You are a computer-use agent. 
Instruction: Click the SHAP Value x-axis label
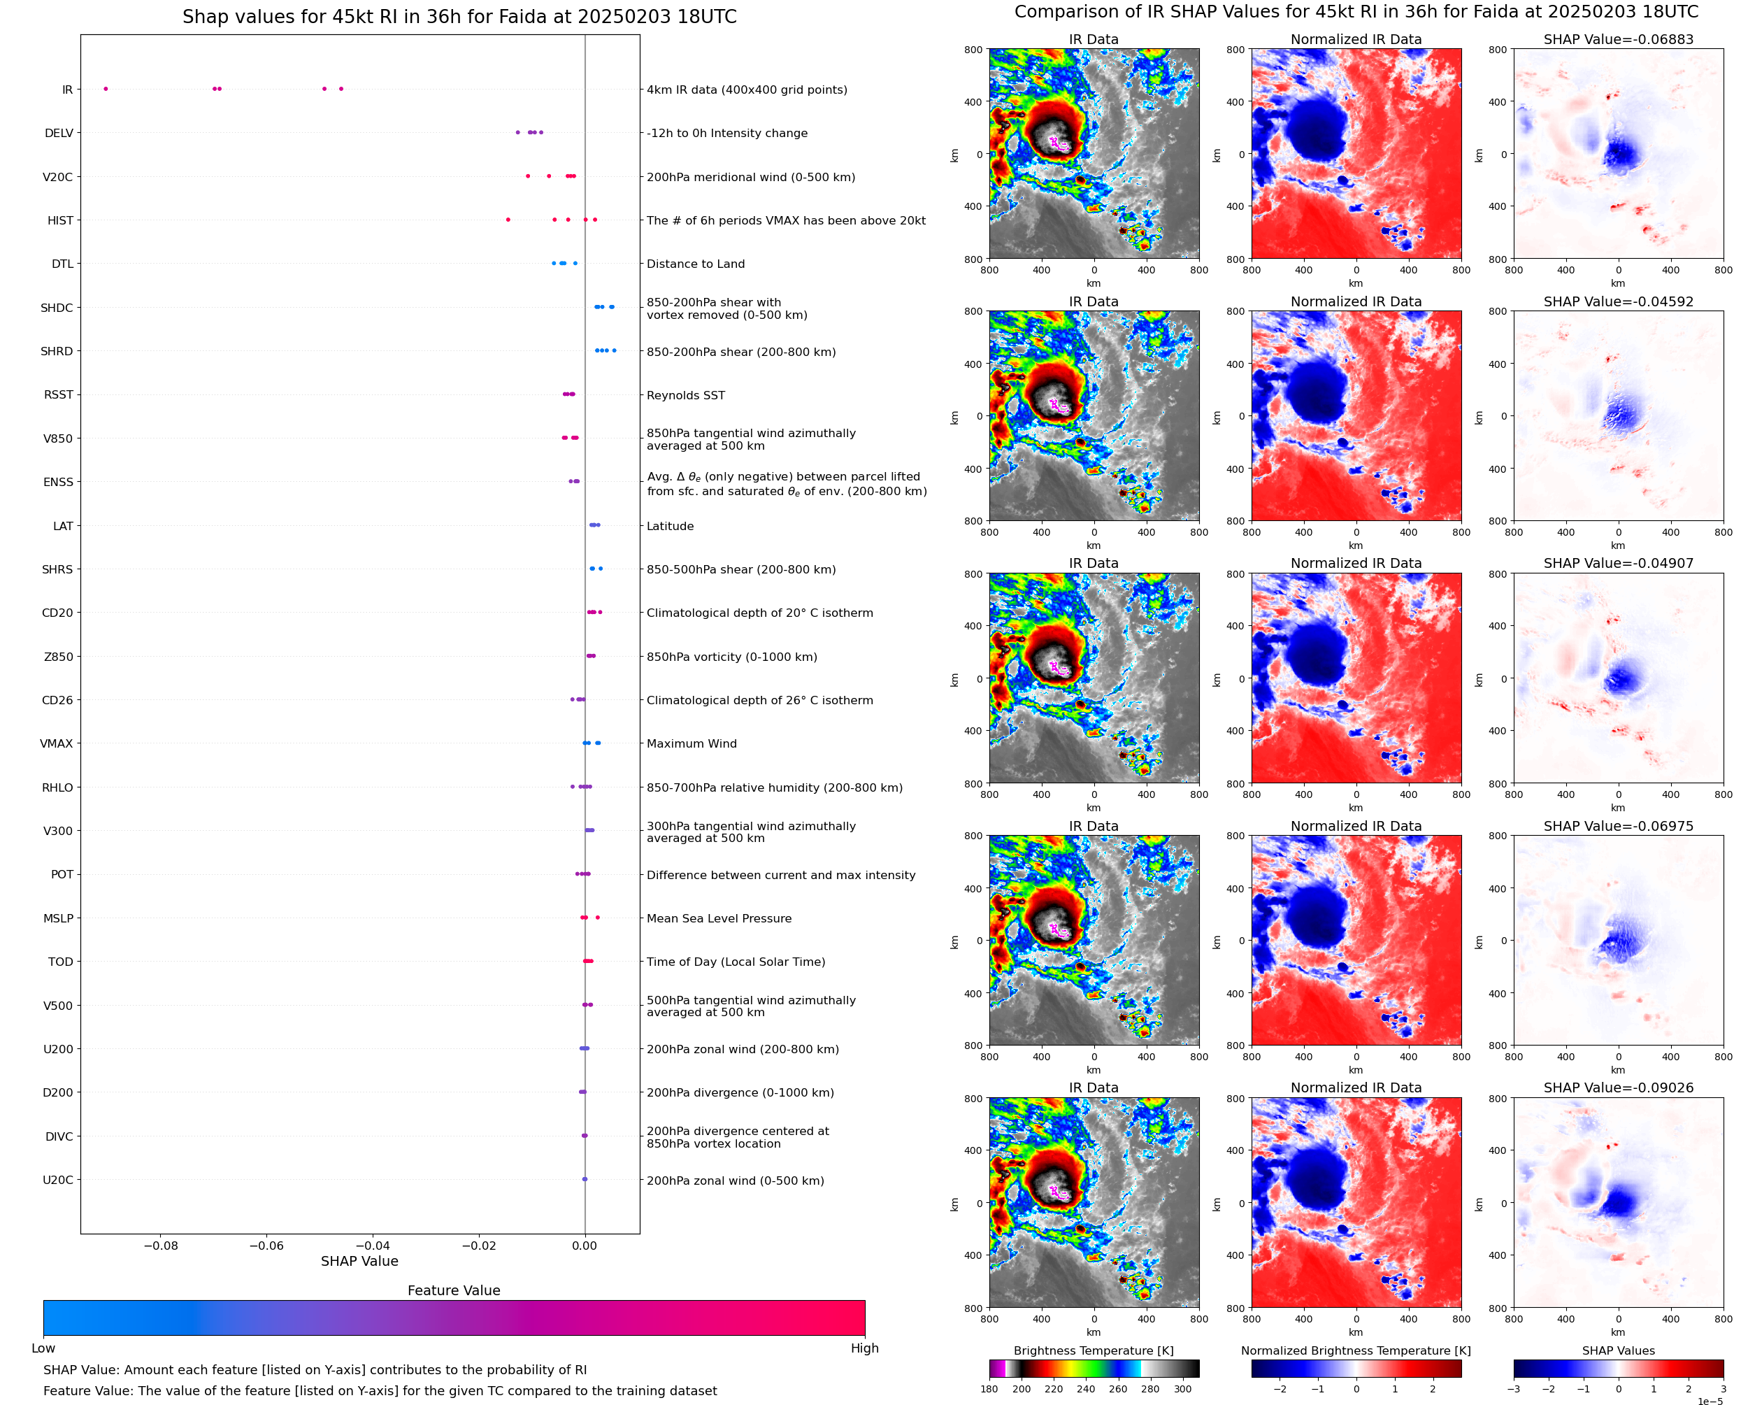(359, 1261)
